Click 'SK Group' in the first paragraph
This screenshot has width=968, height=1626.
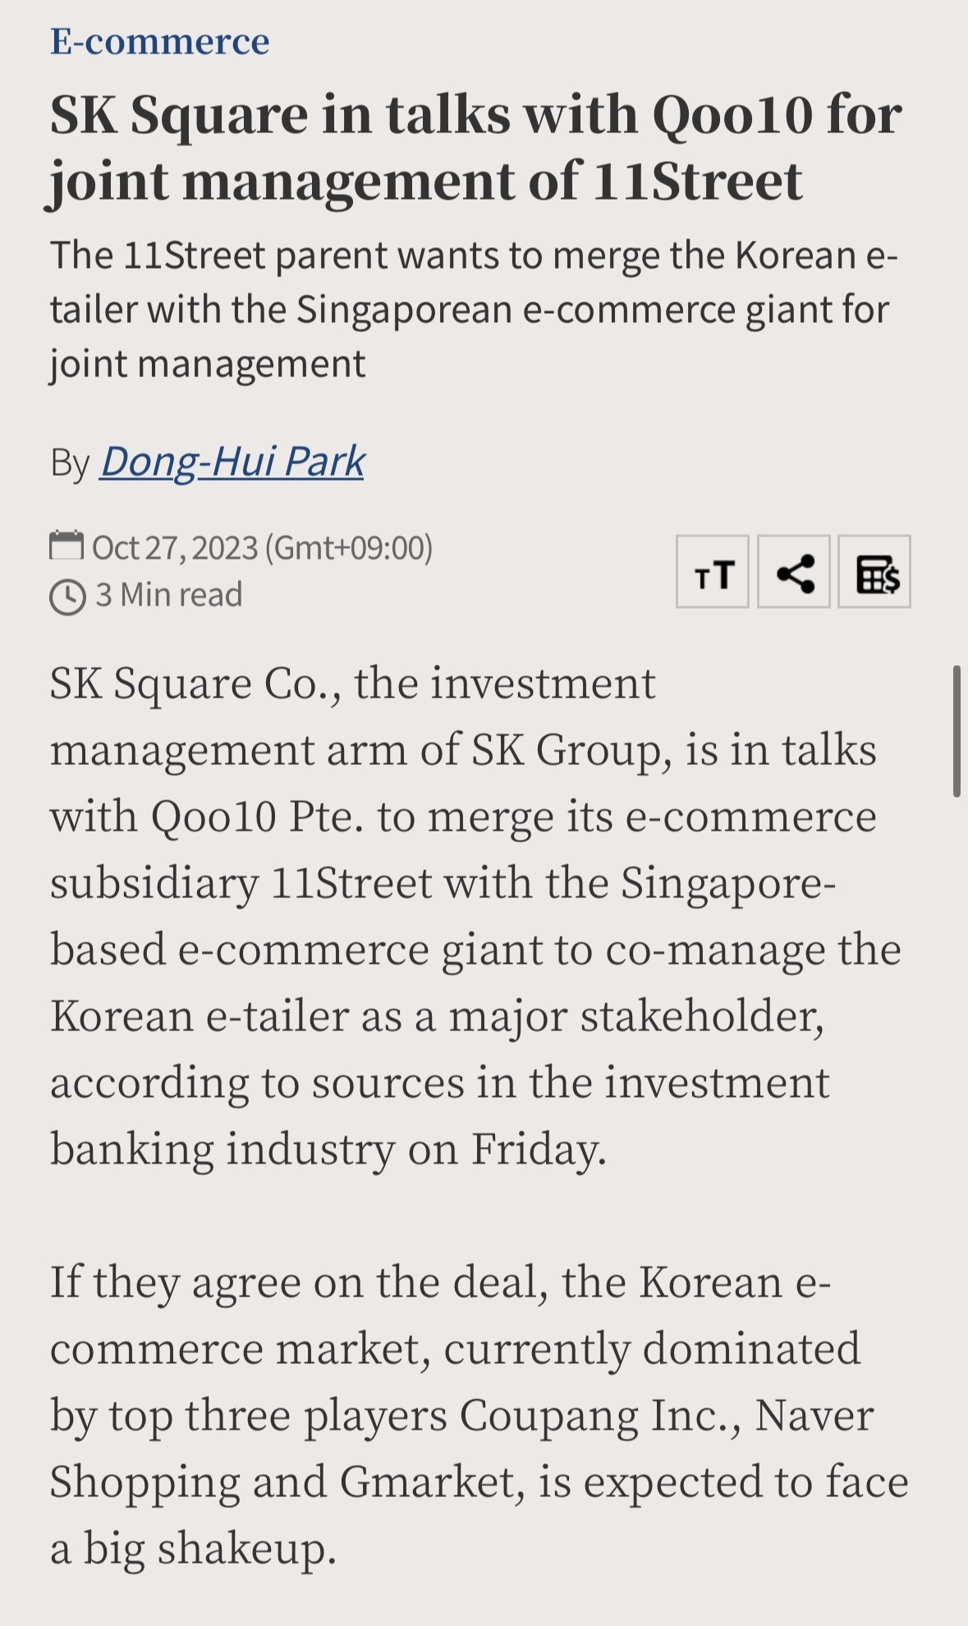[x=566, y=750]
